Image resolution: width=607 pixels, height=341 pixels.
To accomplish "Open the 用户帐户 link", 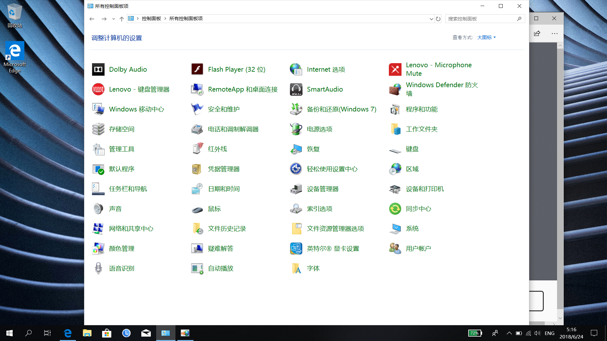I will [x=419, y=248].
